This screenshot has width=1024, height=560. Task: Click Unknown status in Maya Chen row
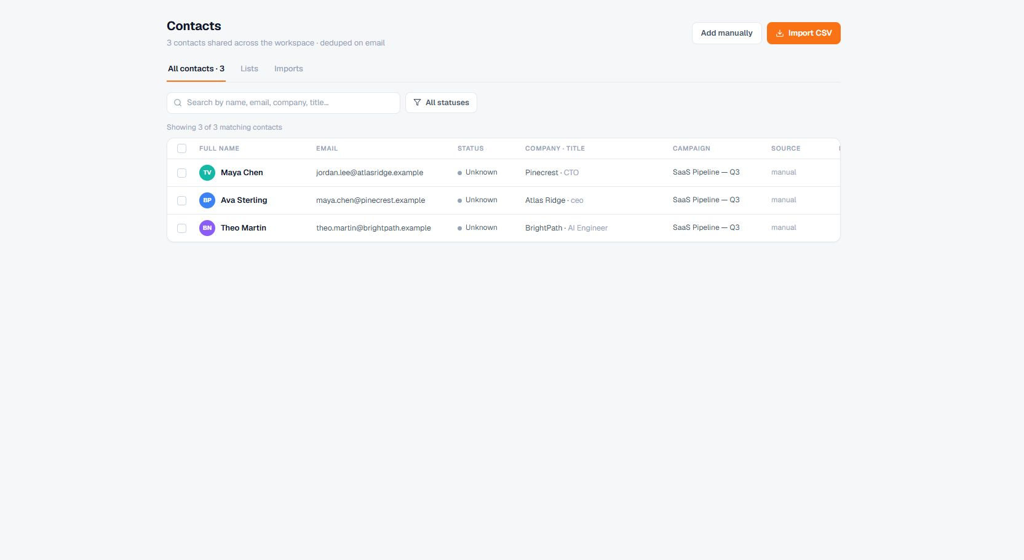point(477,172)
